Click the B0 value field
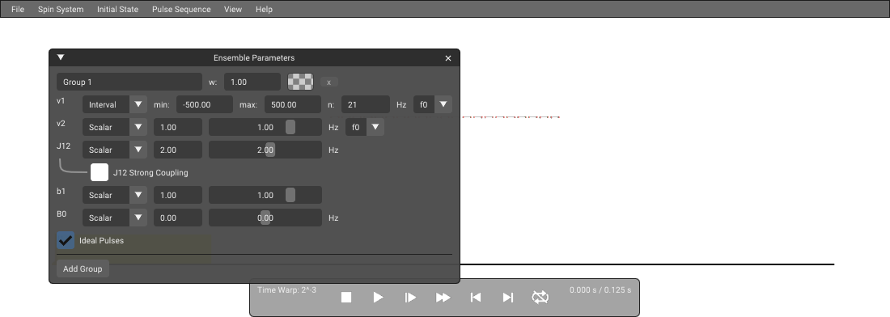890x317 pixels. 178,218
